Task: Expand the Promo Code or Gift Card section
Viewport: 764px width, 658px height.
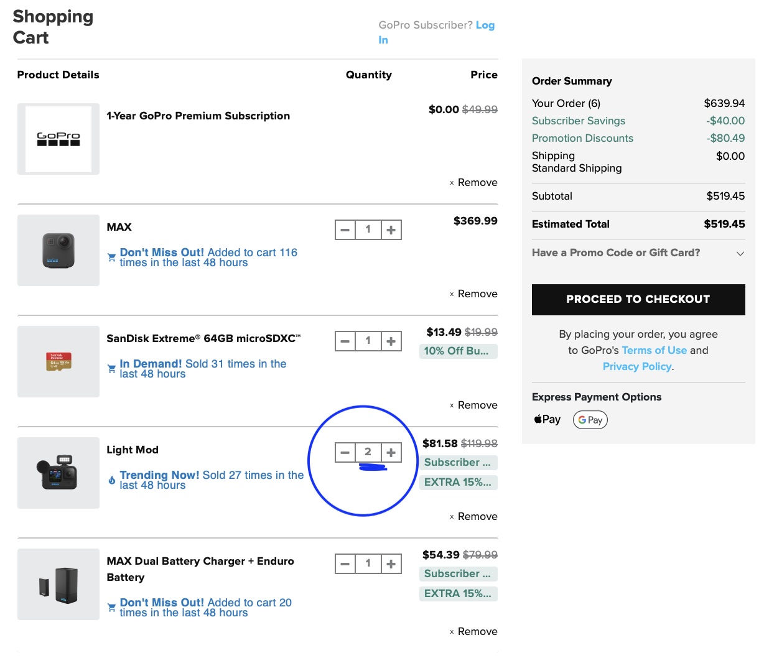Action: 638,253
